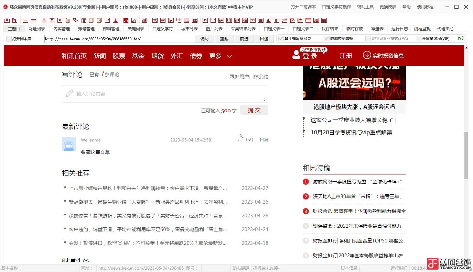473x272 pixels.
Task: Switch to the 网址列表 tab
Action: pyautogui.click(x=37, y=29)
